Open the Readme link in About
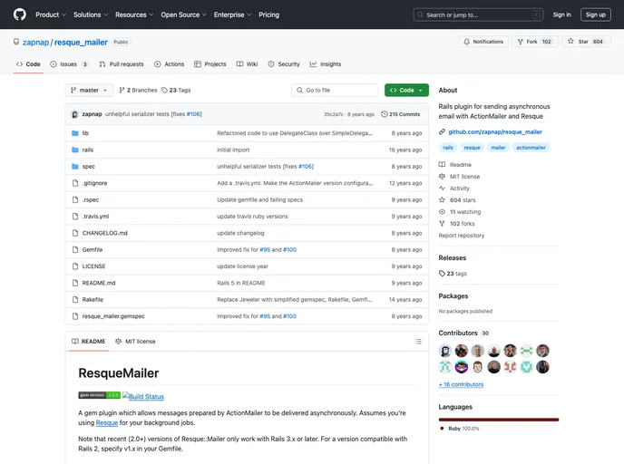This screenshot has height=464, width=624. (455, 165)
